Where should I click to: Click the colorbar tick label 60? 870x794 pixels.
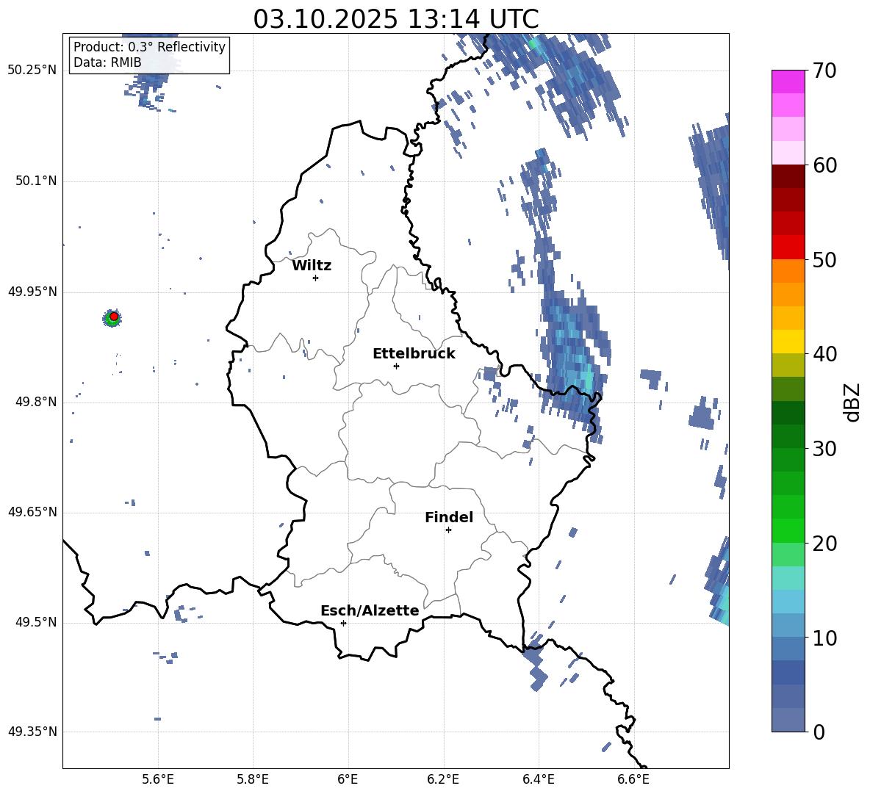tap(824, 165)
